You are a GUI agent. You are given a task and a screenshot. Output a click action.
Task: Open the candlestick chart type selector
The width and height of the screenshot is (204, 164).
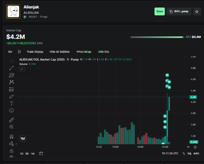point(19,52)
